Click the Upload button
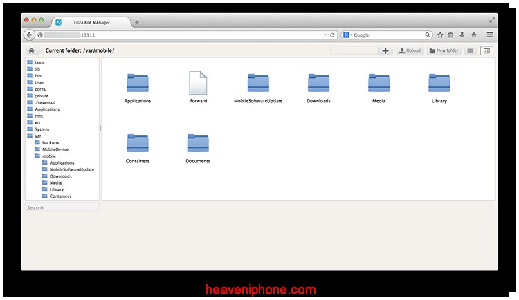 point(410,50)
